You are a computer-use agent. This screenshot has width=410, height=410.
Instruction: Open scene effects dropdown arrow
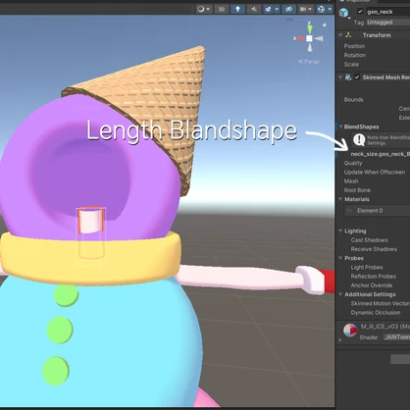[277, 9]
